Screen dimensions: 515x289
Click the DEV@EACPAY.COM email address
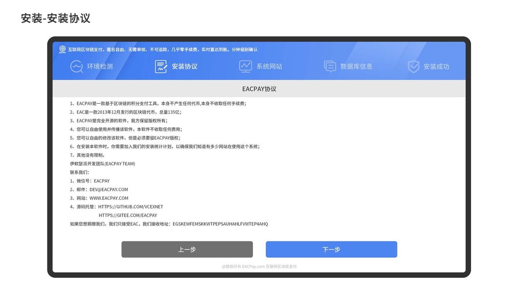point(109,190)
